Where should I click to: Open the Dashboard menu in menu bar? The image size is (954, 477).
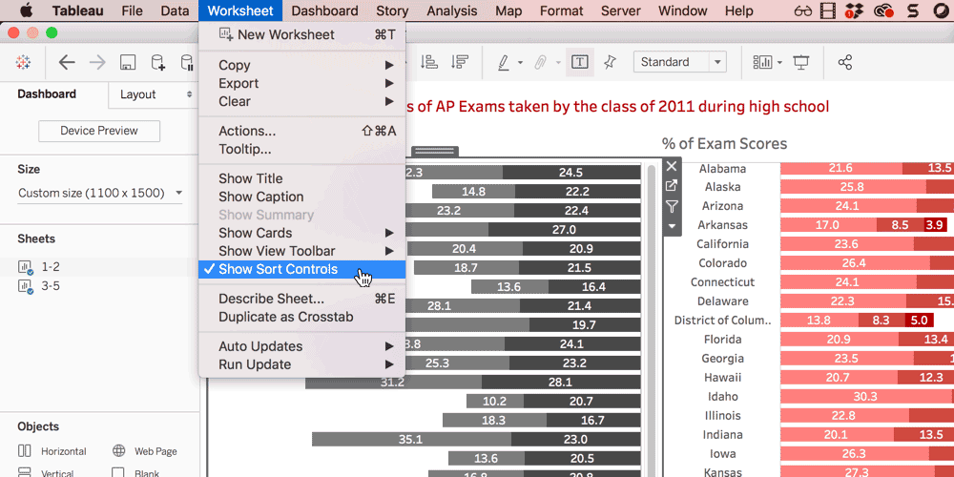tap(324, 10)
